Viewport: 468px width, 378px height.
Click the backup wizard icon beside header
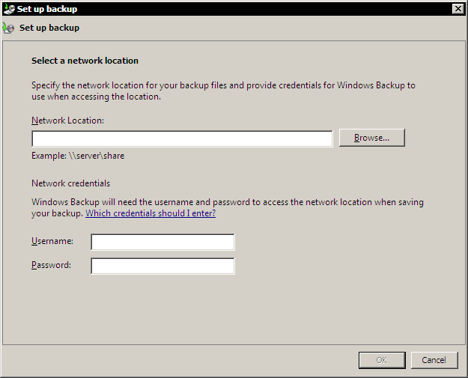(8, 28)
